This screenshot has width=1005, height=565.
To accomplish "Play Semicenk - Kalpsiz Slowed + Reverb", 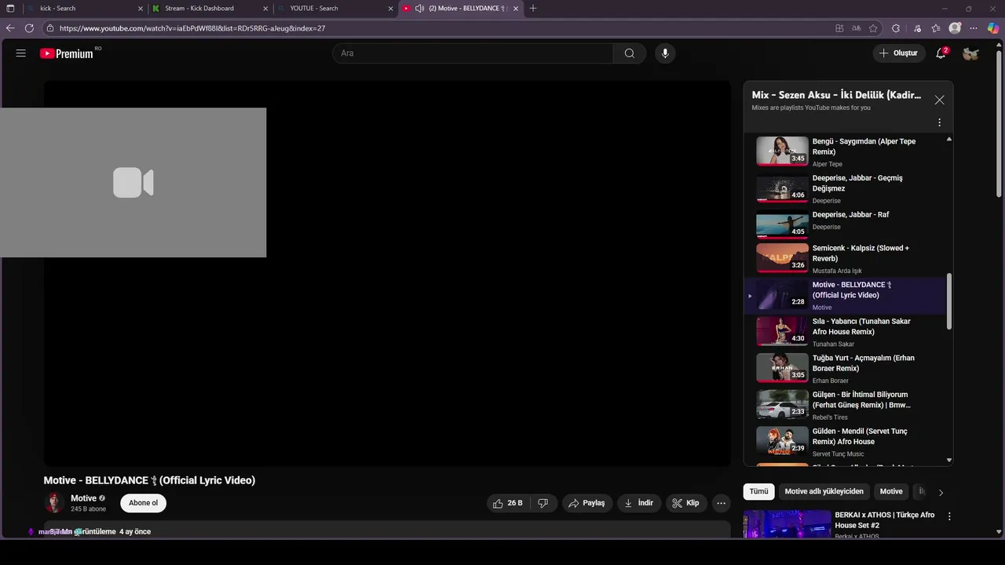I will pos(846,259).
